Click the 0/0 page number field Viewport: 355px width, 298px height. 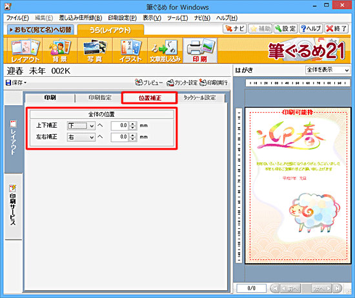251,288
